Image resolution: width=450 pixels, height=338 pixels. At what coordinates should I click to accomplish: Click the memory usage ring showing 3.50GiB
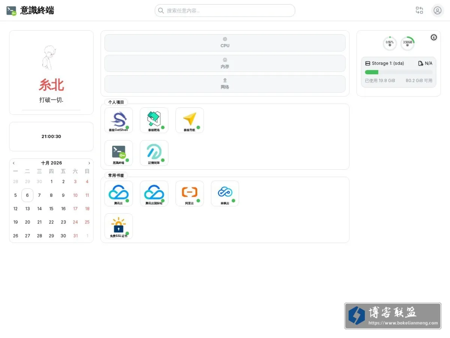point(408,44)
